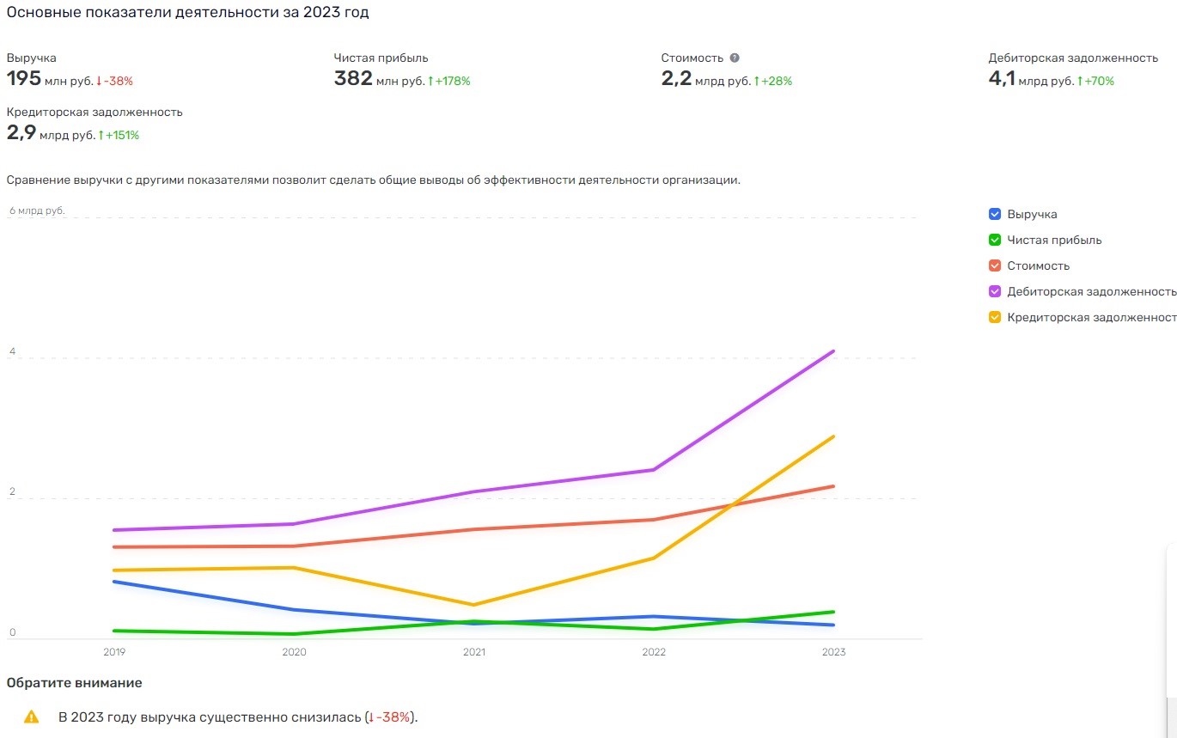1177x738 pixels.
Task: Click the purple line's 2023 endpoint
Action: [833, 351]
